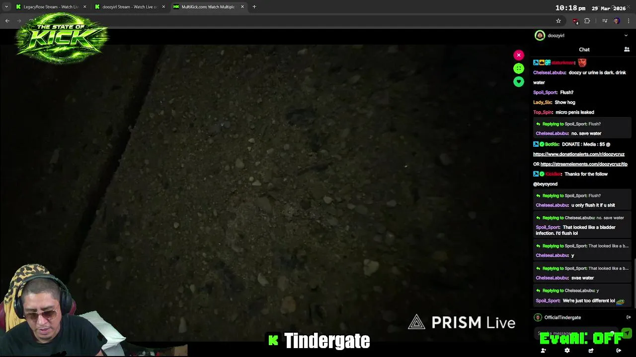Remove the stream with red X

(x=519, y=55)
